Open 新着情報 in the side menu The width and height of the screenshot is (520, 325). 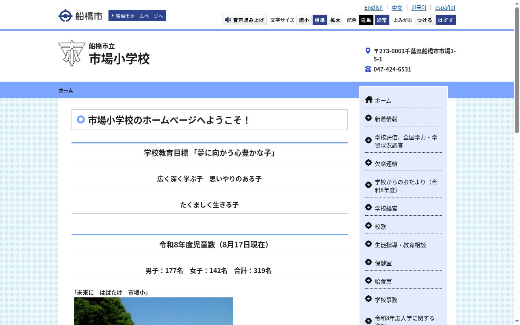pos(386,119)
